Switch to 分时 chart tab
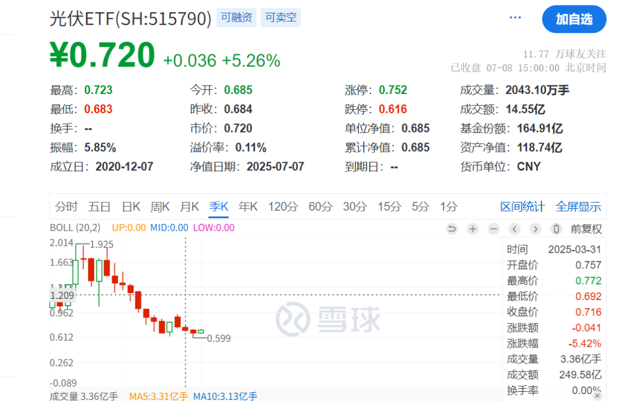This screenshot has height=401, width=631. click(67, 207)
